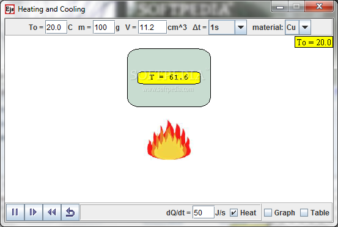This screenshot has width=338, height=227.
Task: Rewind simulation to initial state
Action: pos(52,212)
